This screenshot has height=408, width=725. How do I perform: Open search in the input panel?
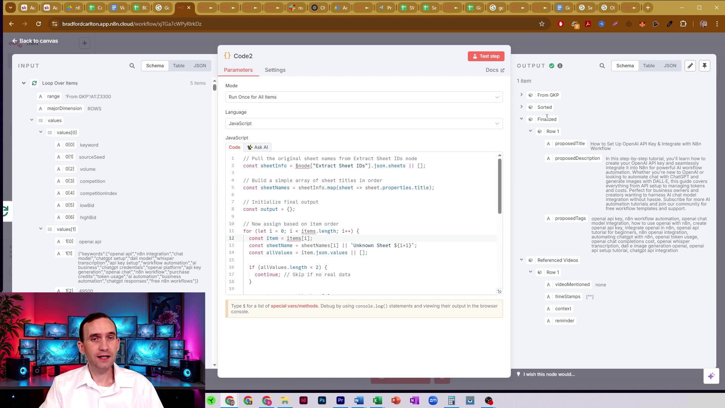(132, 66)
